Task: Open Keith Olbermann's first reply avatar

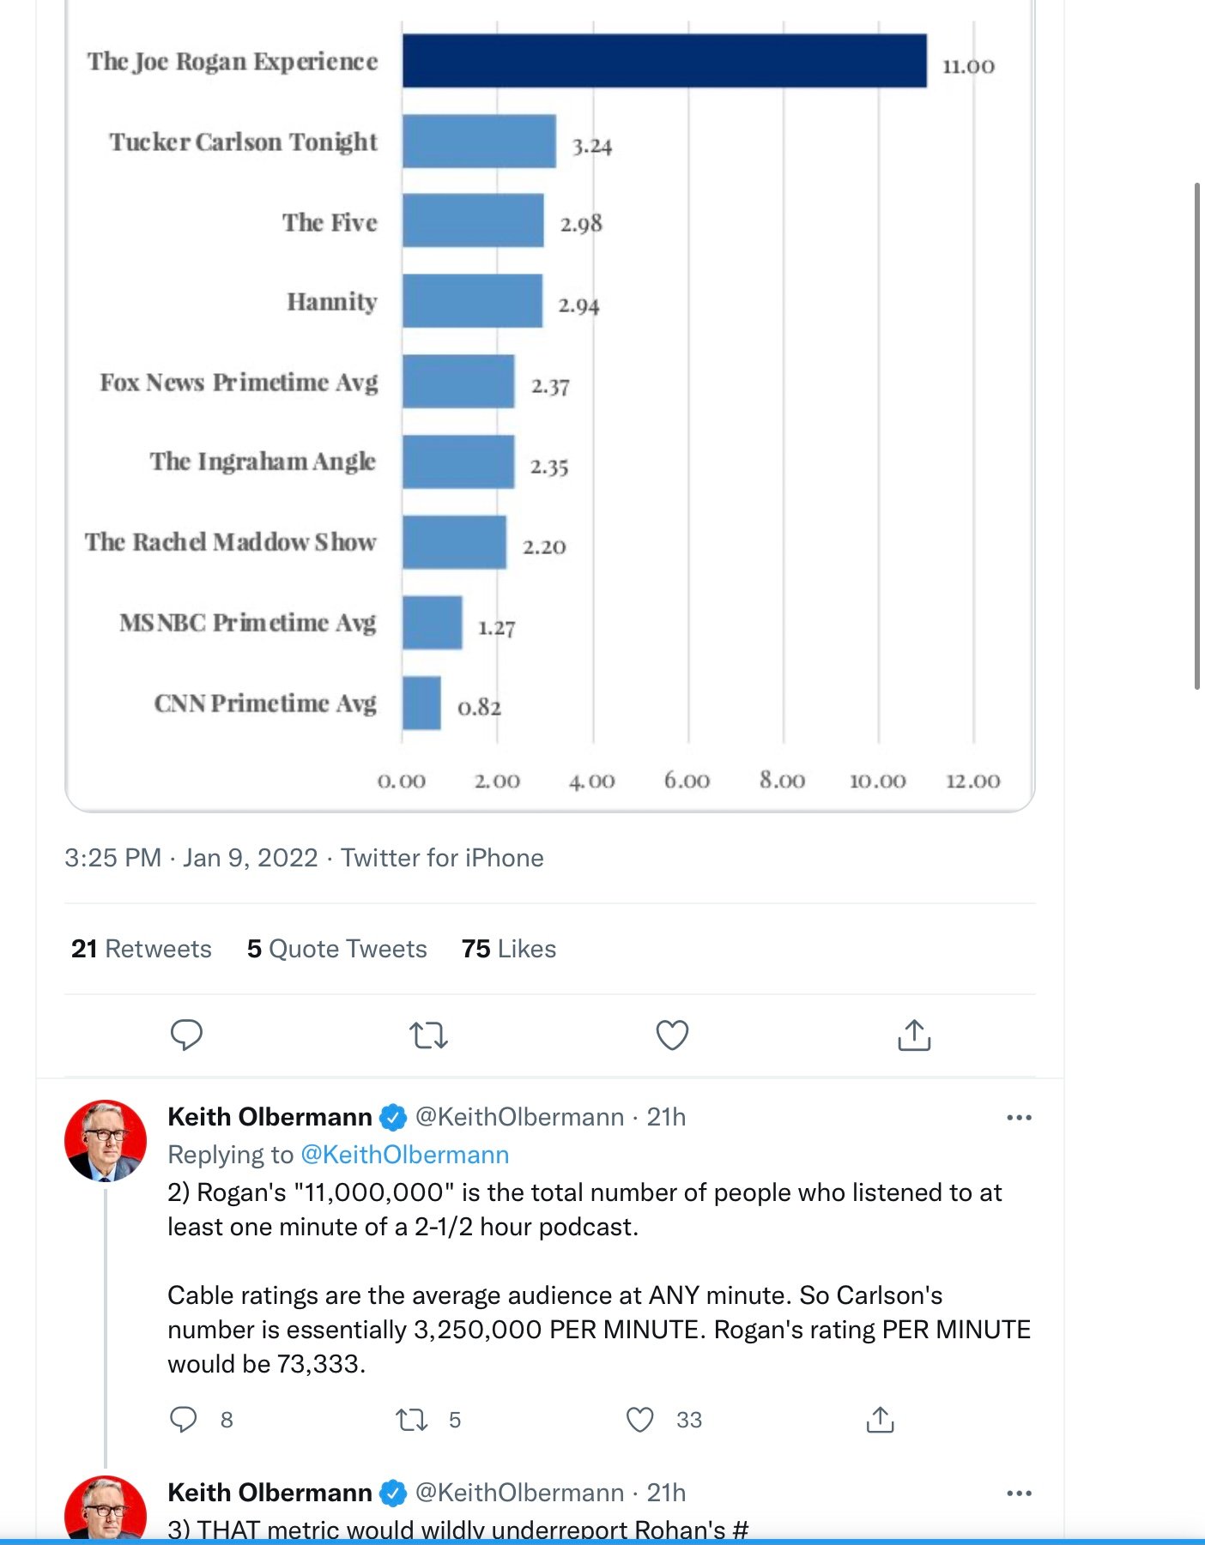Action: pos(106,1141)
